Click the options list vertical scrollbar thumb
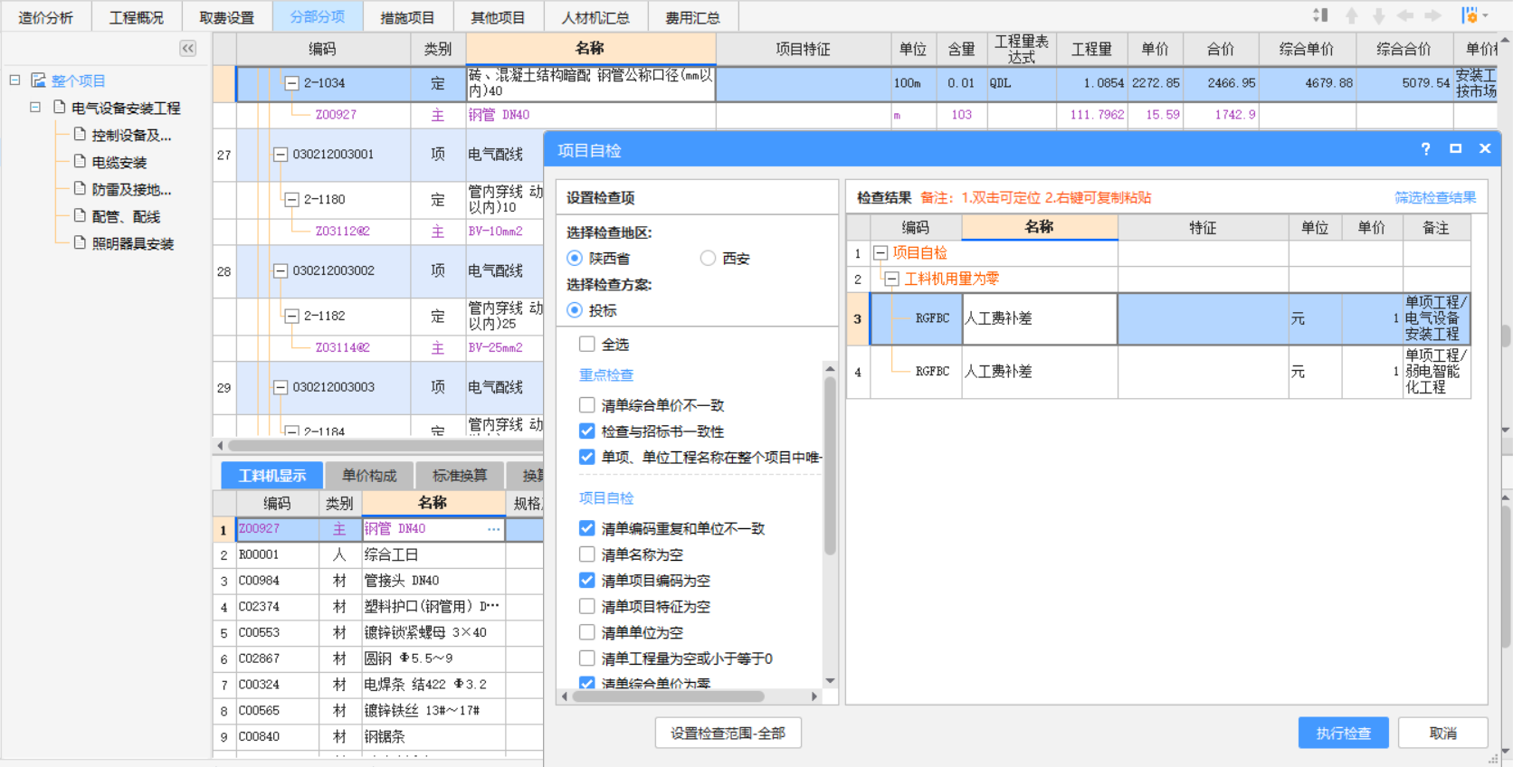 830,465
